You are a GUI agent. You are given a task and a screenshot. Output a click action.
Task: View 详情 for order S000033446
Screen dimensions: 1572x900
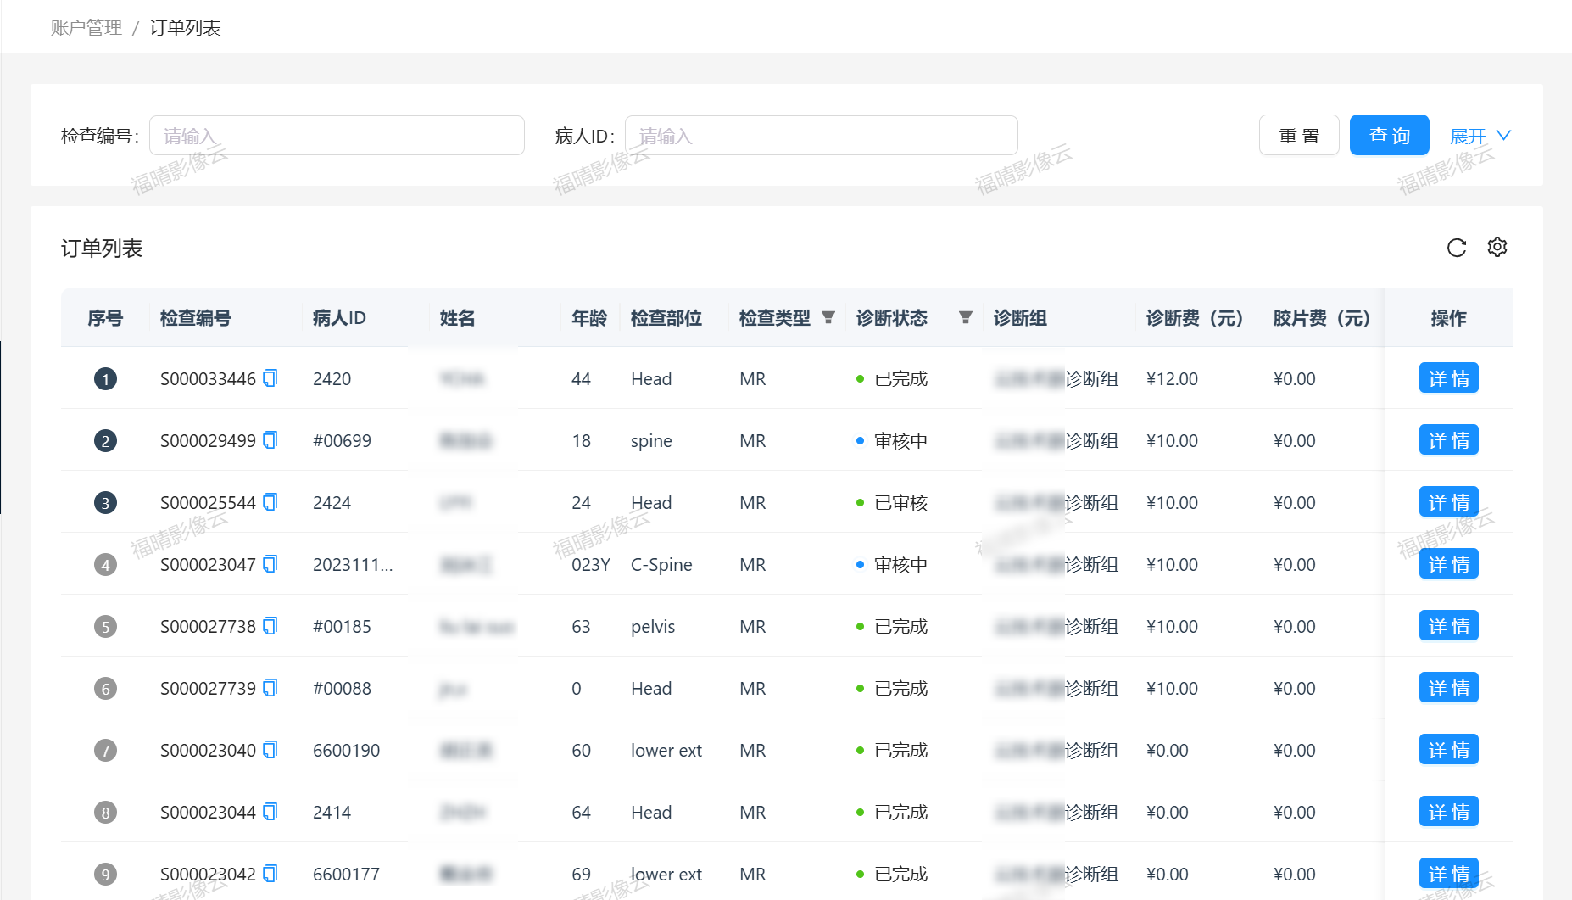tap(1448, 378)
